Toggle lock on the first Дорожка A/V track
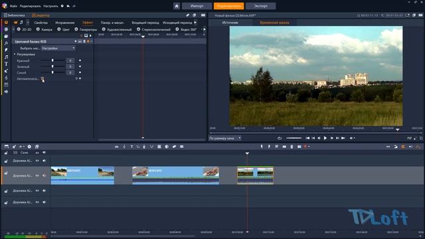 6,161
